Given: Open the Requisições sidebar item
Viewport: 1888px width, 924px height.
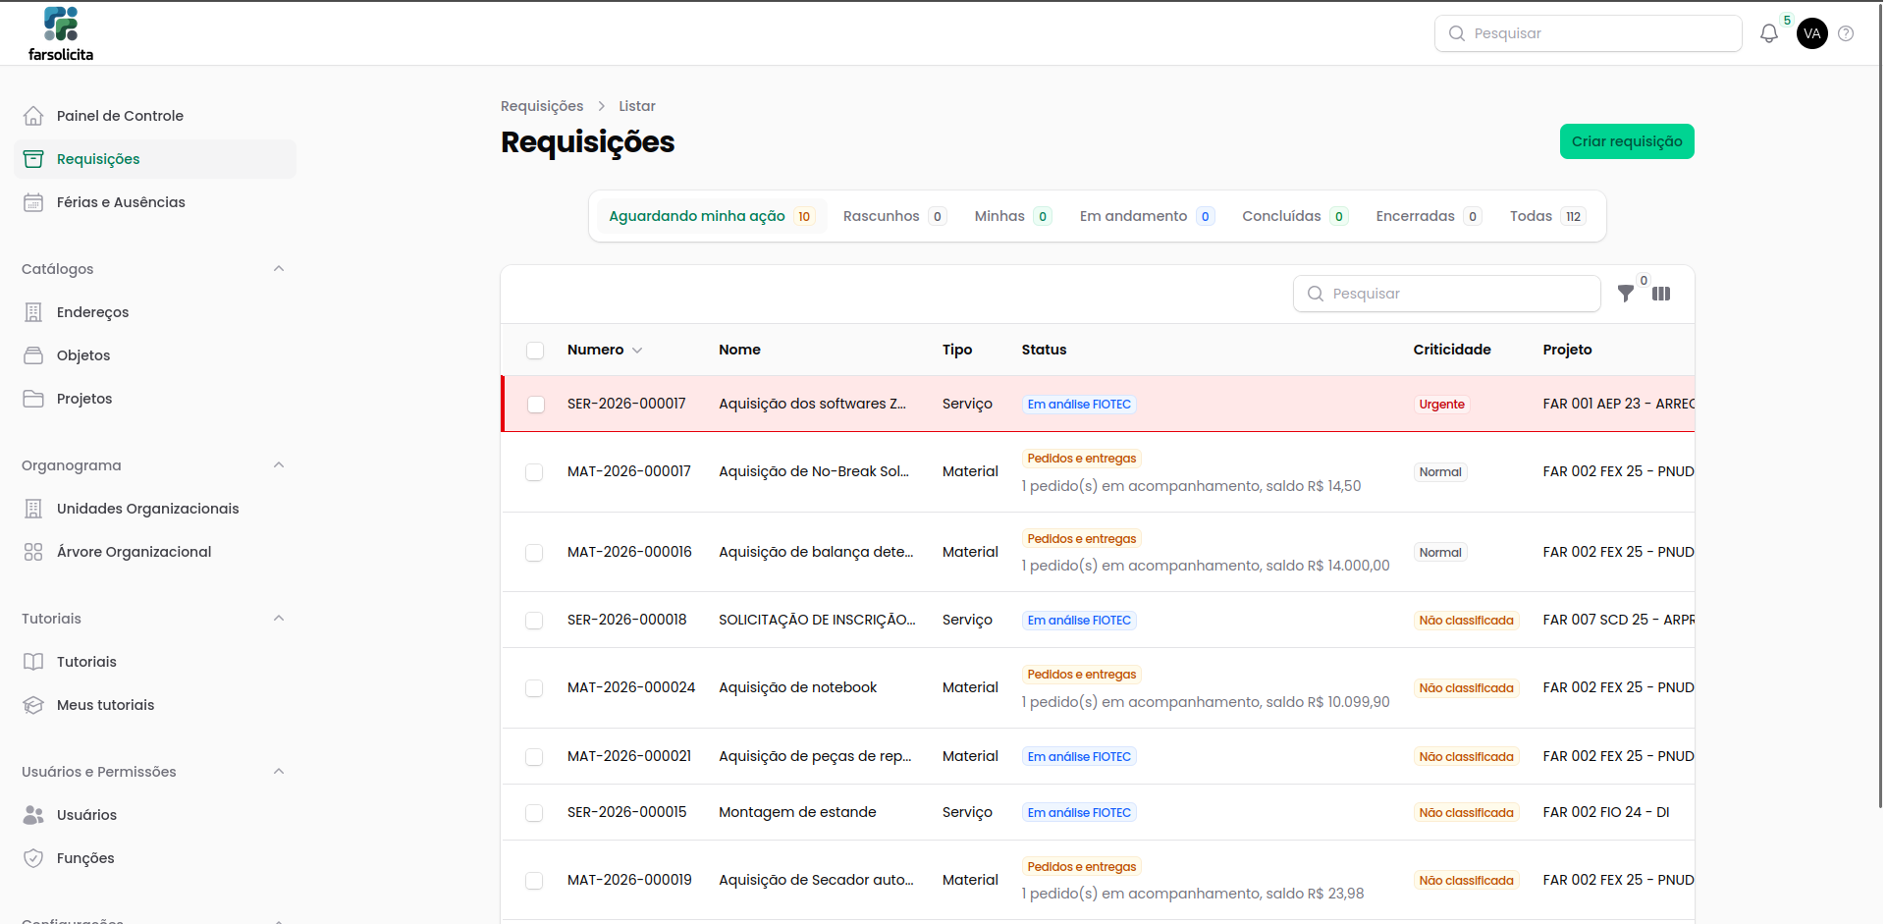Looking at the screenshot, I should tap(155, 159).
